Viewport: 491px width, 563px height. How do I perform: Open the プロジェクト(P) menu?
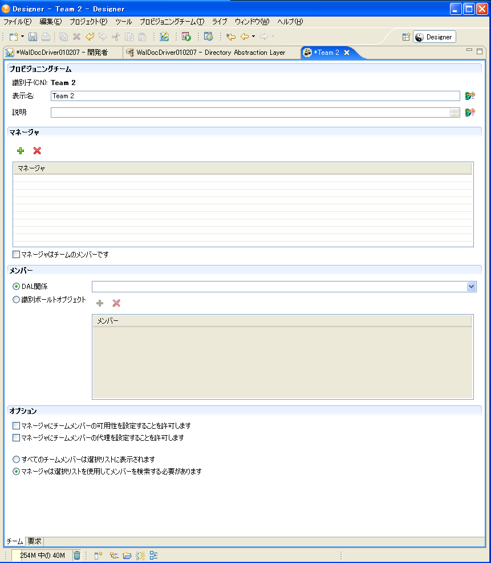[88, 22]
